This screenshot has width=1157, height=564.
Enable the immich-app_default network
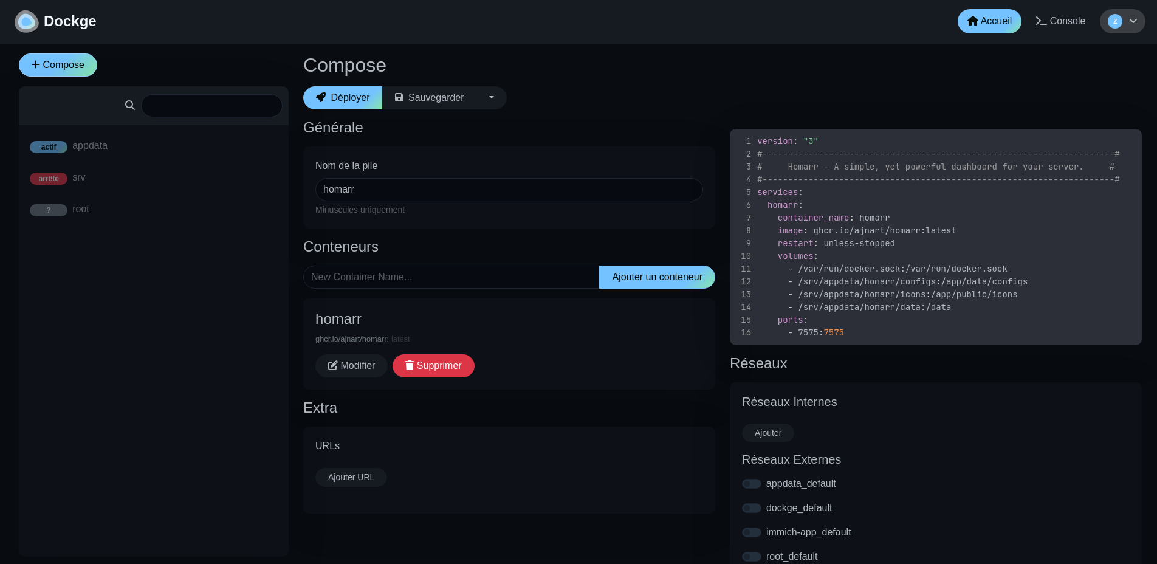coord(752,532)
